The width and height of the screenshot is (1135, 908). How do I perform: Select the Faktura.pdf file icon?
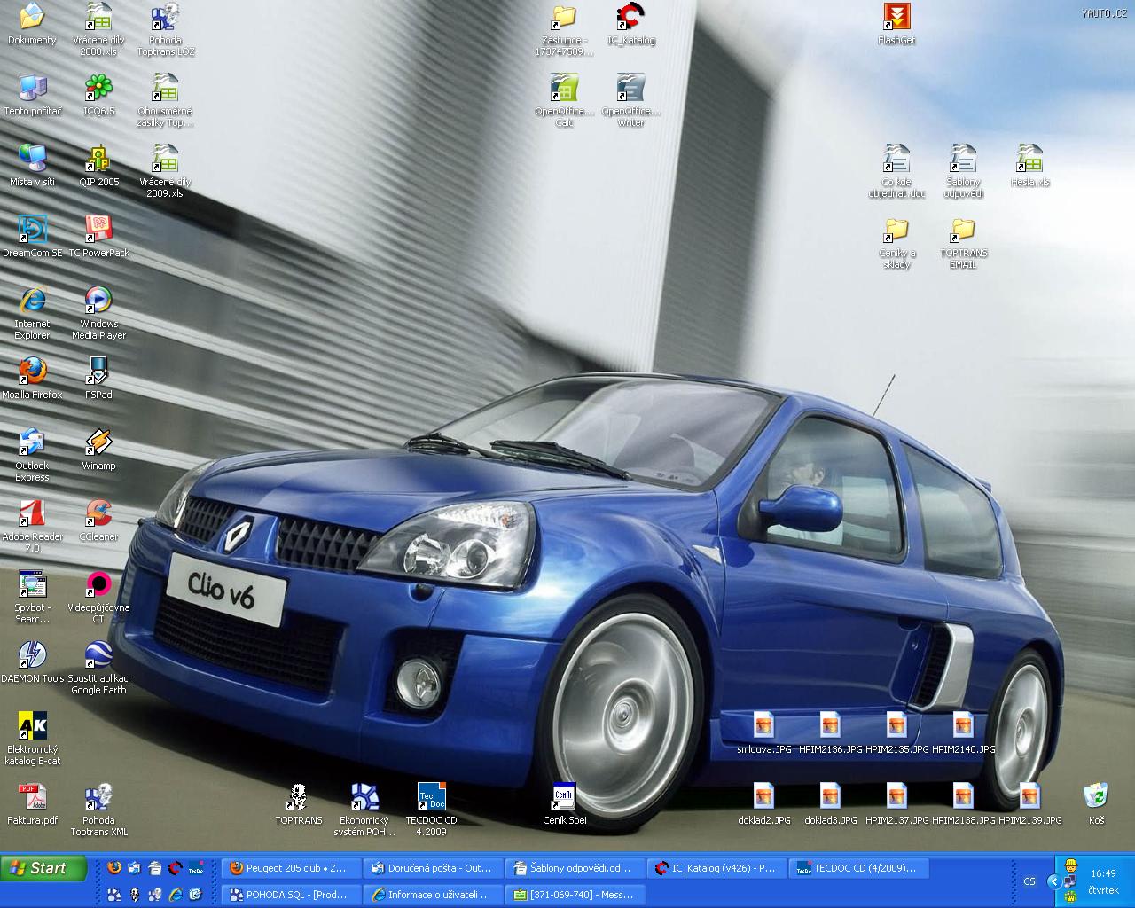tap(32, 798)
